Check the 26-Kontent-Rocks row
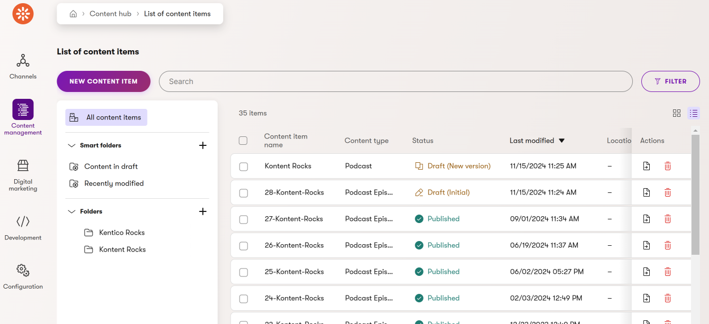 tap(244, 246)
